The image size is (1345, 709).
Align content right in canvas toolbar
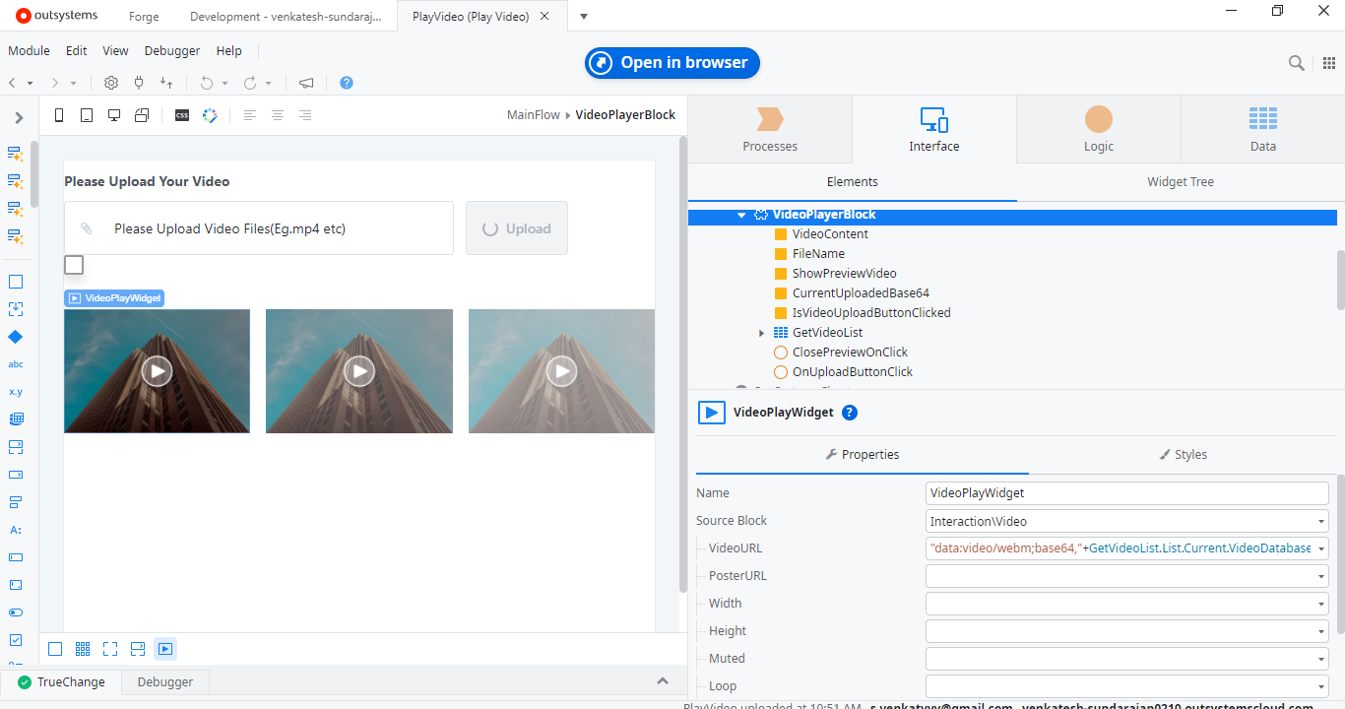305,115
